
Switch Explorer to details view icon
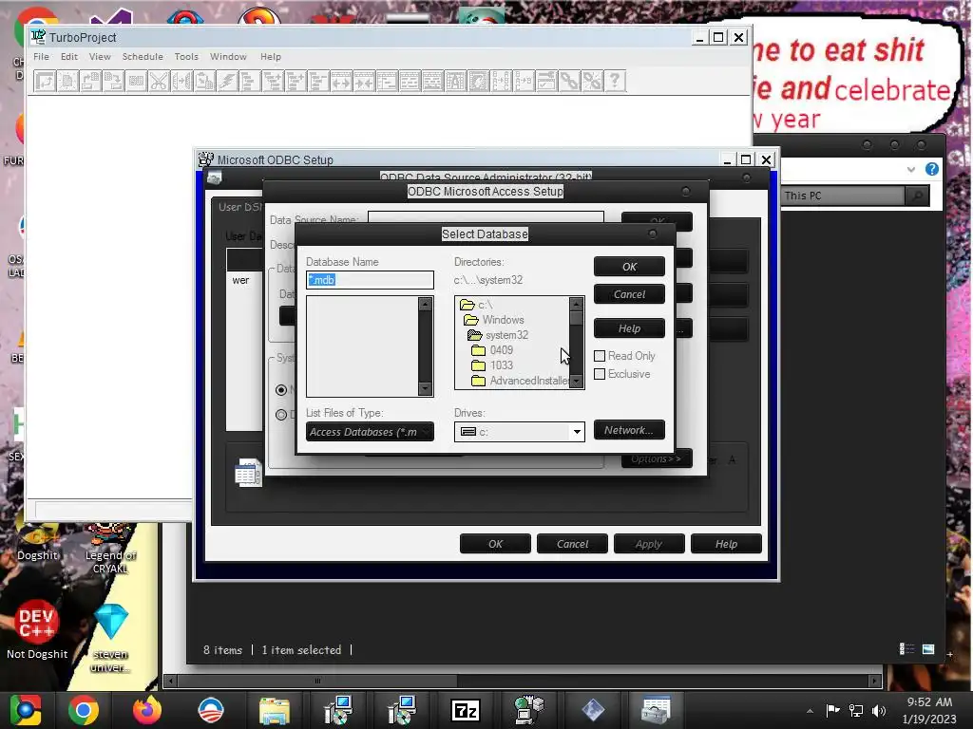click(x=906, y=649)
